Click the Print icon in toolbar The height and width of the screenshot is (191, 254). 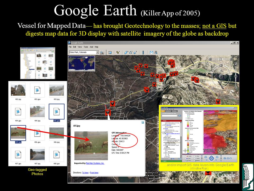click(156, 52)
